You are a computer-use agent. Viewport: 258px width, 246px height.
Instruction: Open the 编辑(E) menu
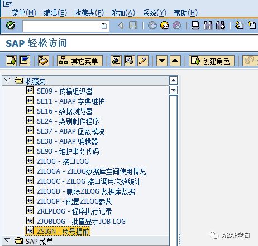click(x=55, y=13)
